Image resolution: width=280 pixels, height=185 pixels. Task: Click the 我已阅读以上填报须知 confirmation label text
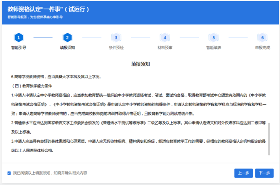[50, 173]
